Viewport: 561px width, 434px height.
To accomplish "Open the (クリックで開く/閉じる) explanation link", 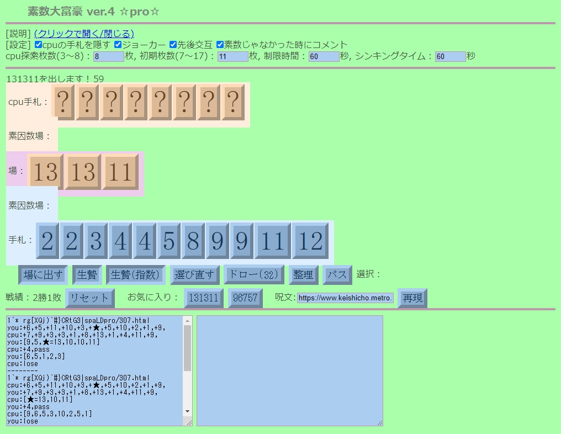I will 84,34.
